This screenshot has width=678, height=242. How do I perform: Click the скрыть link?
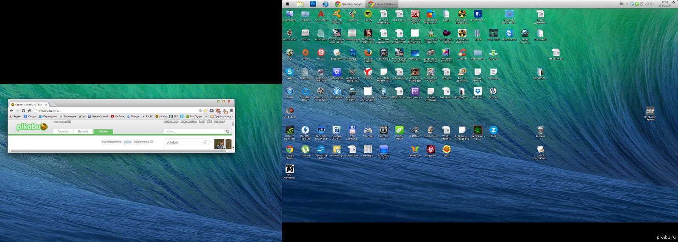(128, 142)
